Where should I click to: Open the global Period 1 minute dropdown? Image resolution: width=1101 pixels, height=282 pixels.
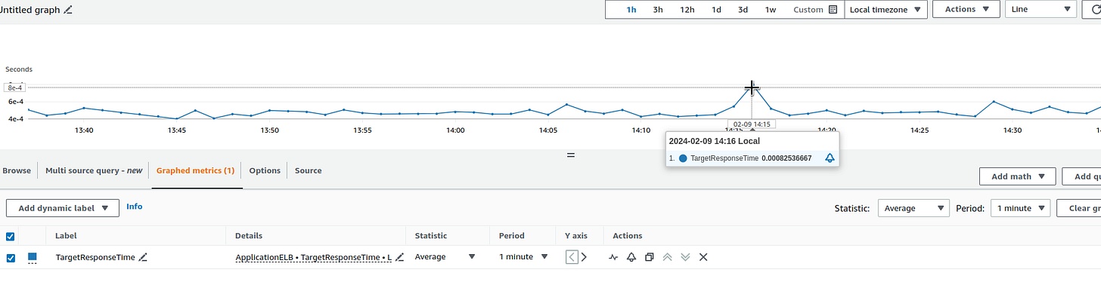[x=1021, y=208]
